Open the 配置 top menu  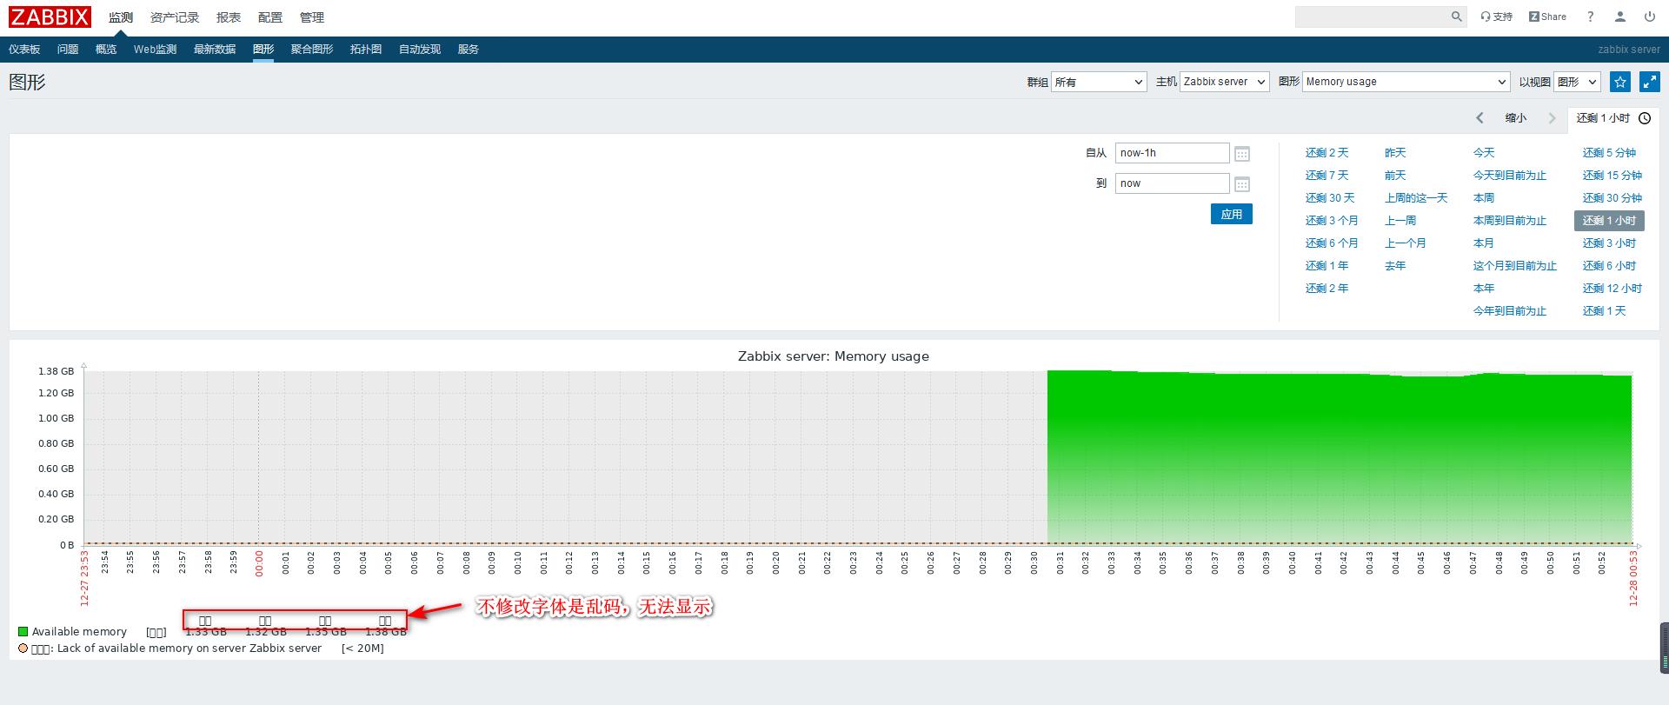click(x=270, y=17)
